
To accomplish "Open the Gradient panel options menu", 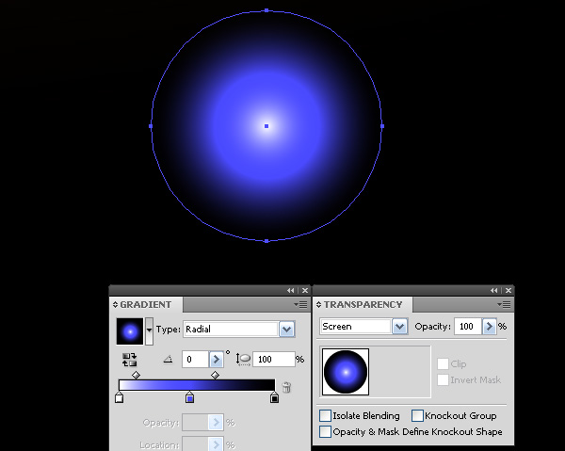I will (300, 305).
